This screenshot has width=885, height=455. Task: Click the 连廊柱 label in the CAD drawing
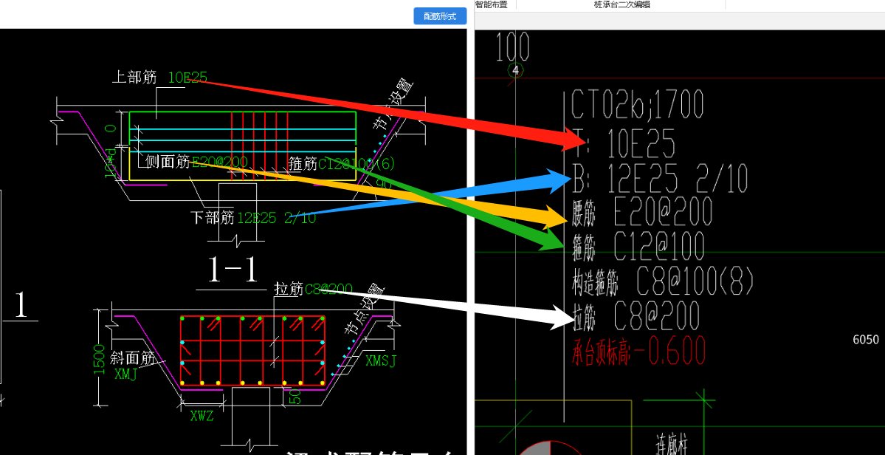coord(670,445)
